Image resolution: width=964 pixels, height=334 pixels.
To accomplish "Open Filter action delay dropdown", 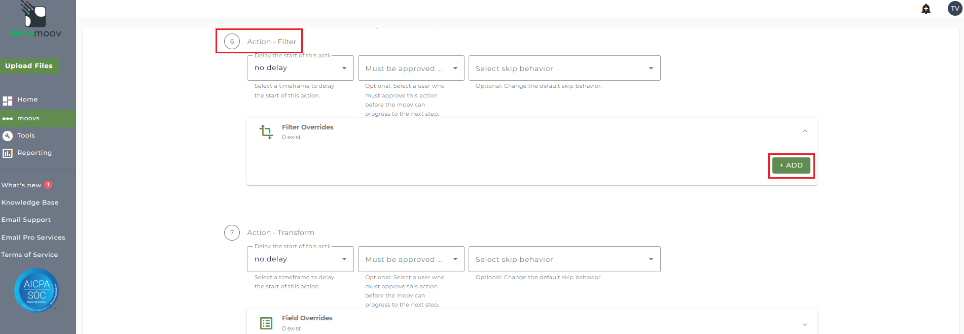I will [x=300, y=68].
